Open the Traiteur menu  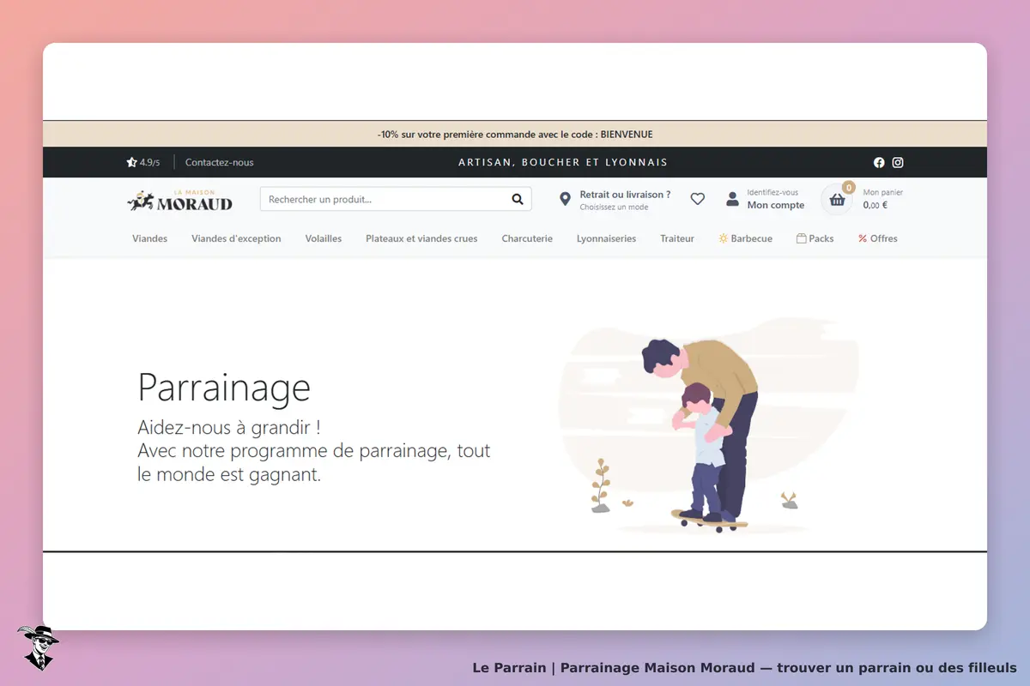[677, 238]
